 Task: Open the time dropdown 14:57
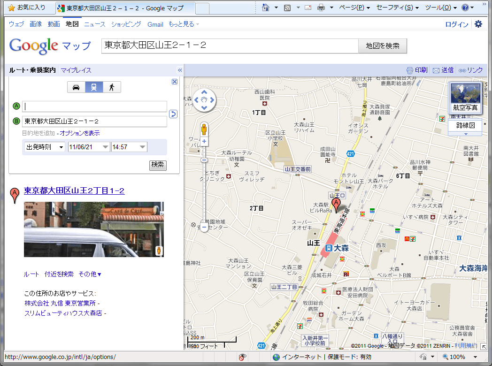[x=129, y=147]
